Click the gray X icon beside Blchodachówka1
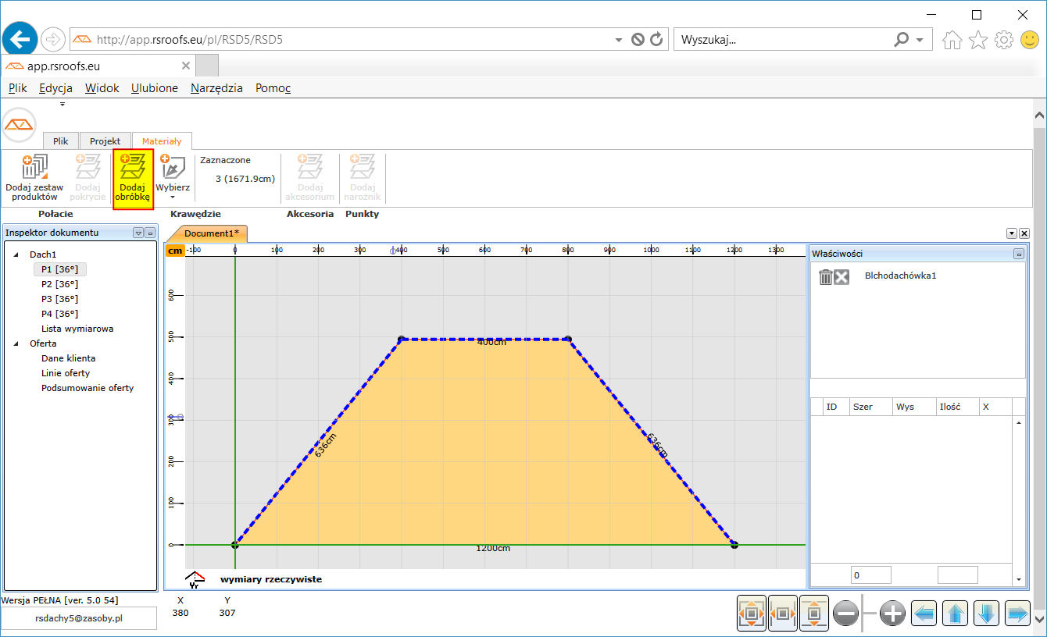 pos(842,277)
